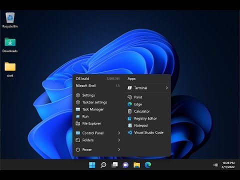Click the Taskbar settings gear icon
The height and width of the screenshot is (180, 240).
tap(78, 102)
